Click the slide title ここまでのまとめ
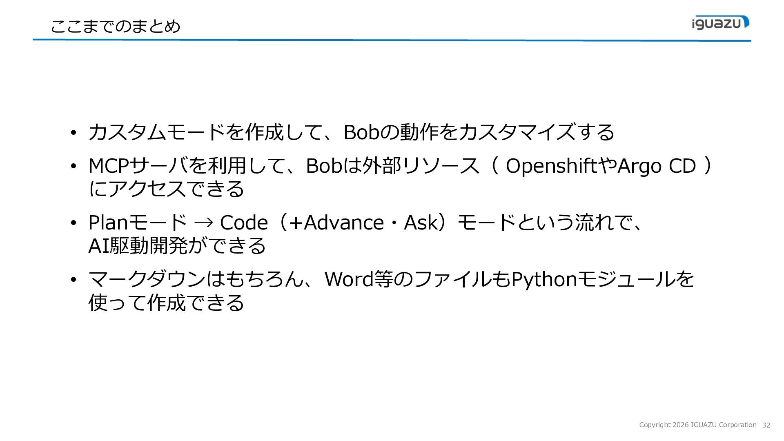This screenshot has height=441, width=784. coord(115,26)
